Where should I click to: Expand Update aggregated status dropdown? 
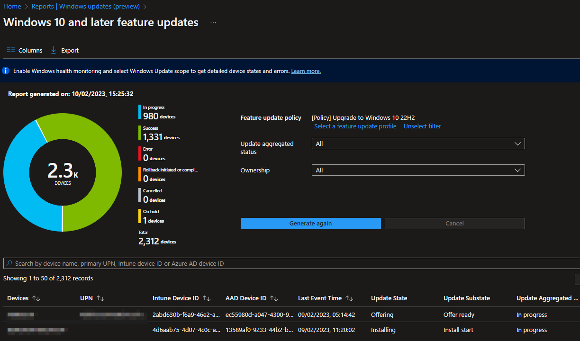pos(418,144)
